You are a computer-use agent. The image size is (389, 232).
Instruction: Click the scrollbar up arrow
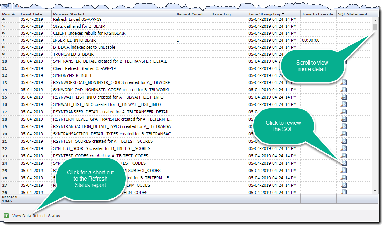[375, 20]
